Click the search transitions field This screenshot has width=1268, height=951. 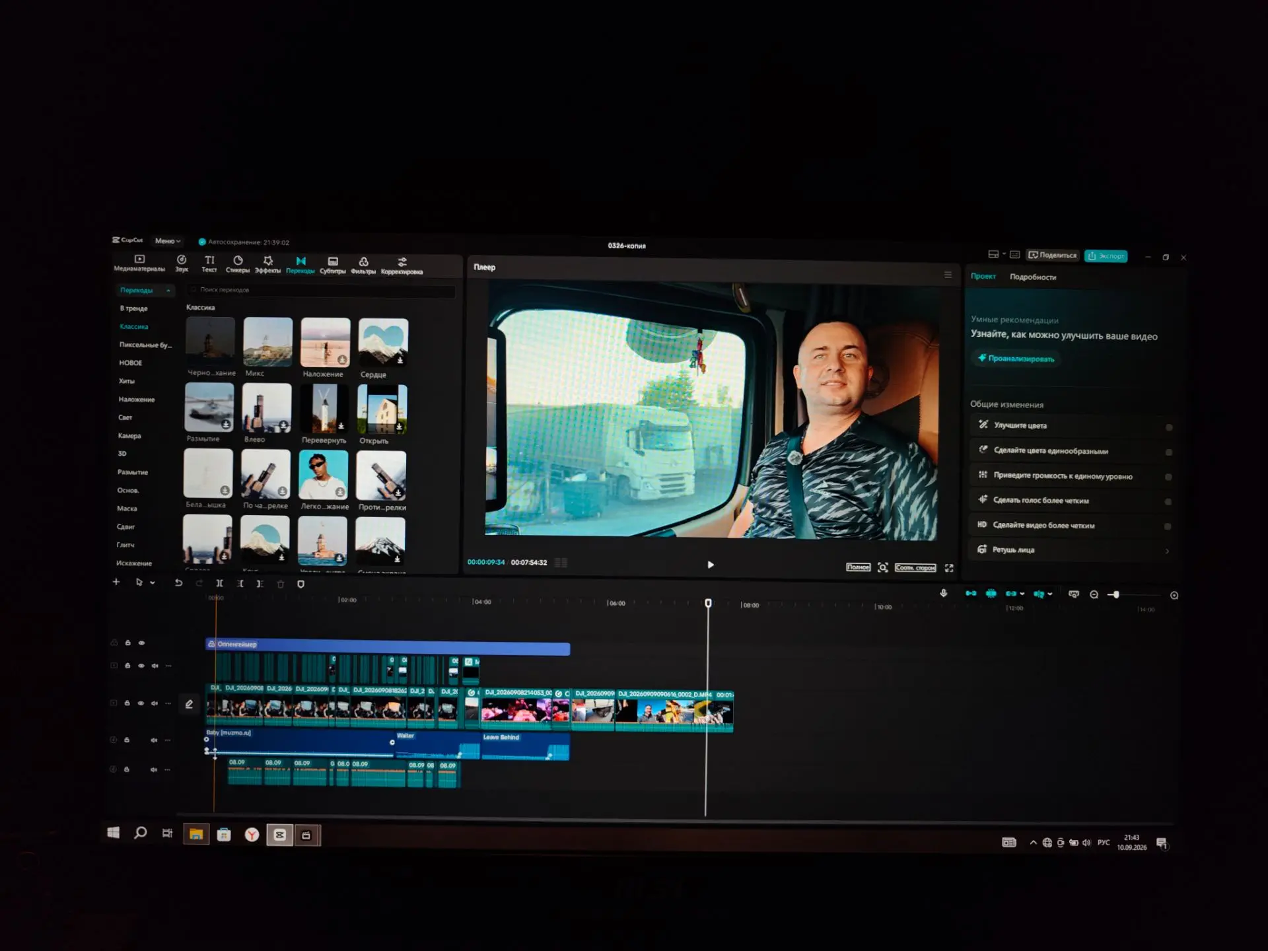tap(320, 290)
